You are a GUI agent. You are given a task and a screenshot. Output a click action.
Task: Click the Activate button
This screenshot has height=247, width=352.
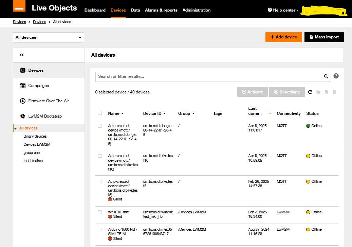[x=253, y=92]
